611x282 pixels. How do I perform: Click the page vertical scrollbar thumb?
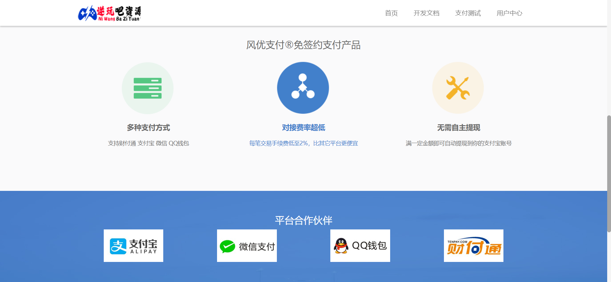[609, 174]
